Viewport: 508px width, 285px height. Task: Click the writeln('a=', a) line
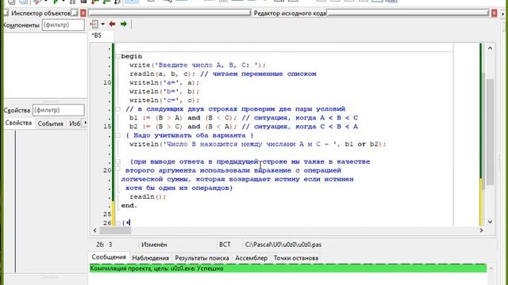[x=164, y=82]
